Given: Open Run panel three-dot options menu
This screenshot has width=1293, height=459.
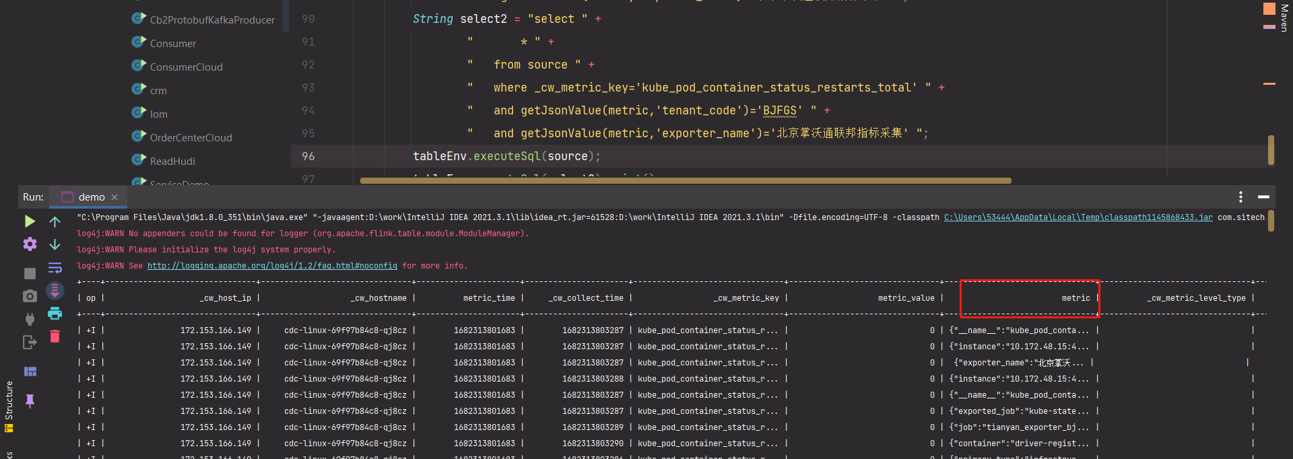Looking at the screenshot, I should pos(1240,197).
